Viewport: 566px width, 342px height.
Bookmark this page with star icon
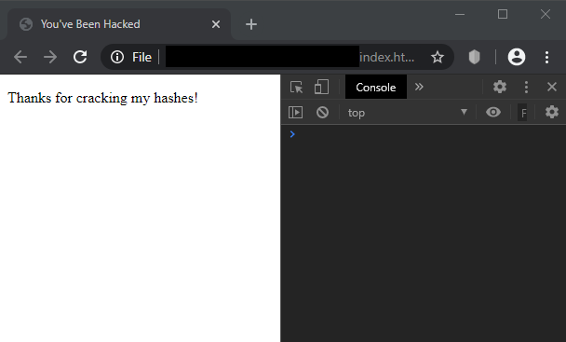coord(438,57)
